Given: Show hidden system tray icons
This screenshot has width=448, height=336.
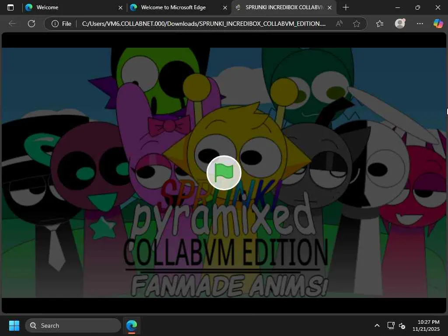Looking at the screenshot, I should tap(377, 325).
